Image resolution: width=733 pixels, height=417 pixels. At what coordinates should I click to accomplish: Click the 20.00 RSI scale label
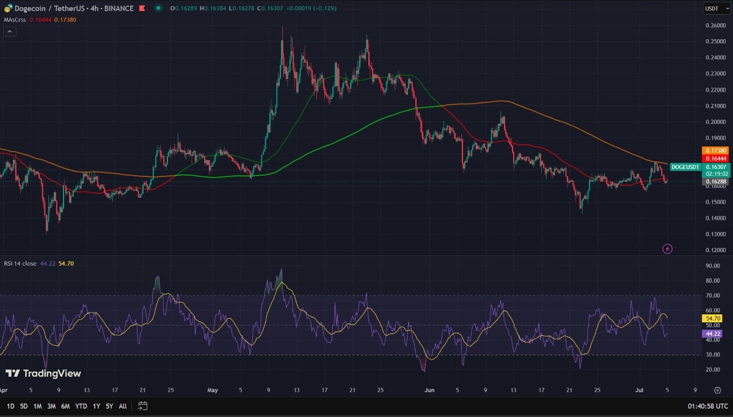pyautogui.click(x=712, y=369)
